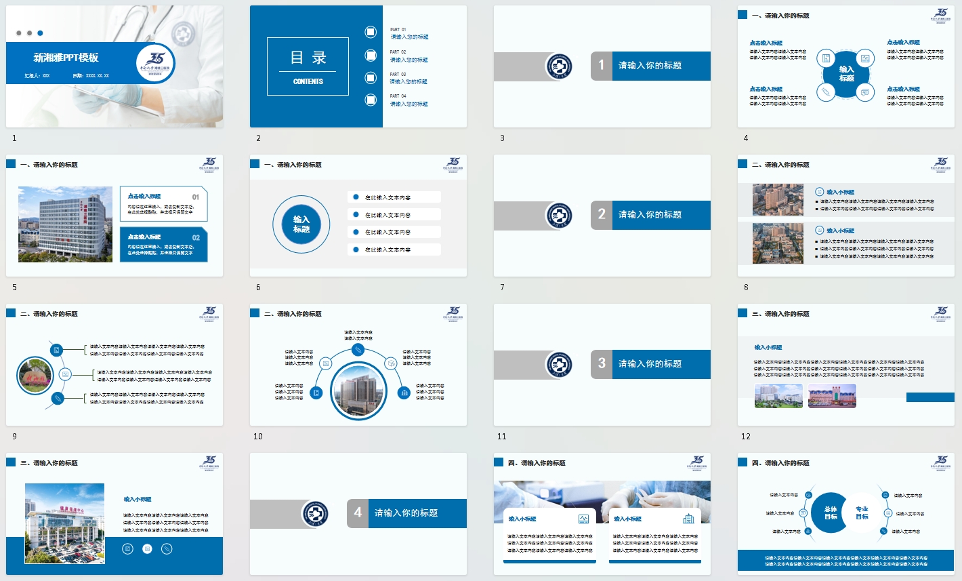
Task: Click the number 1 section title bar
Action: pyautogui.click(x=650, y=66)
